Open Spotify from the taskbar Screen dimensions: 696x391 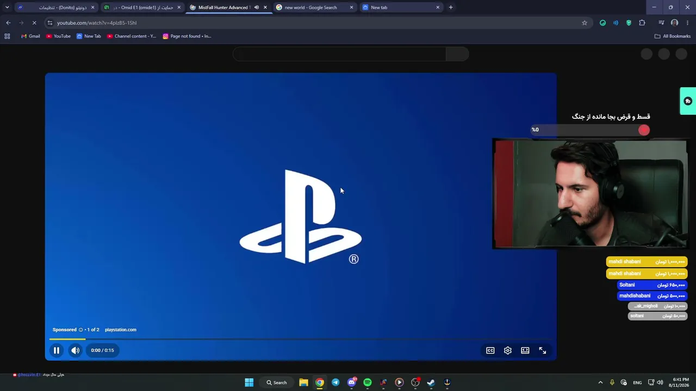coord(368,382)
